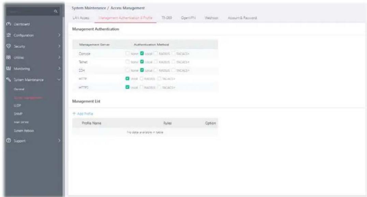
Task: Collapse the System Maintenance menu chevron
Action: coord(59,79)
